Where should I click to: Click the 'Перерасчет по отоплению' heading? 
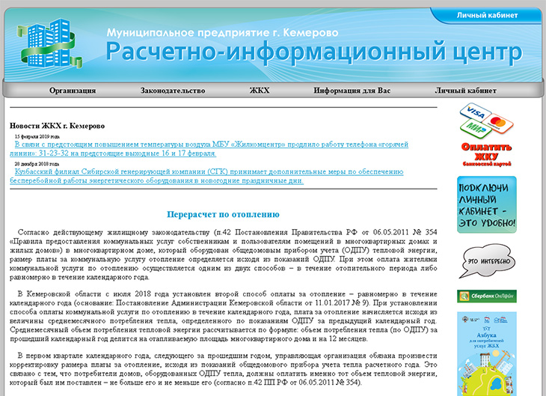(x=223, y=214)
